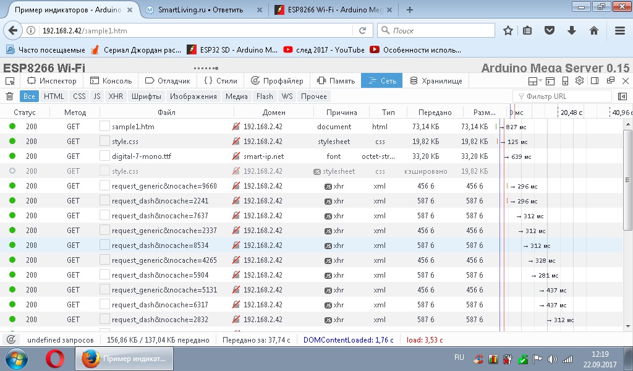
Task: Switch to the Консоль tab
Action: (x=111, y=81)
